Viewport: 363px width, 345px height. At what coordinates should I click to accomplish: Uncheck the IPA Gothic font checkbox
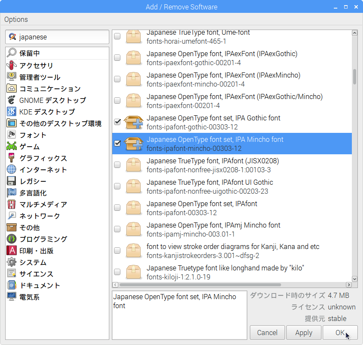click(x=117, y=122)
